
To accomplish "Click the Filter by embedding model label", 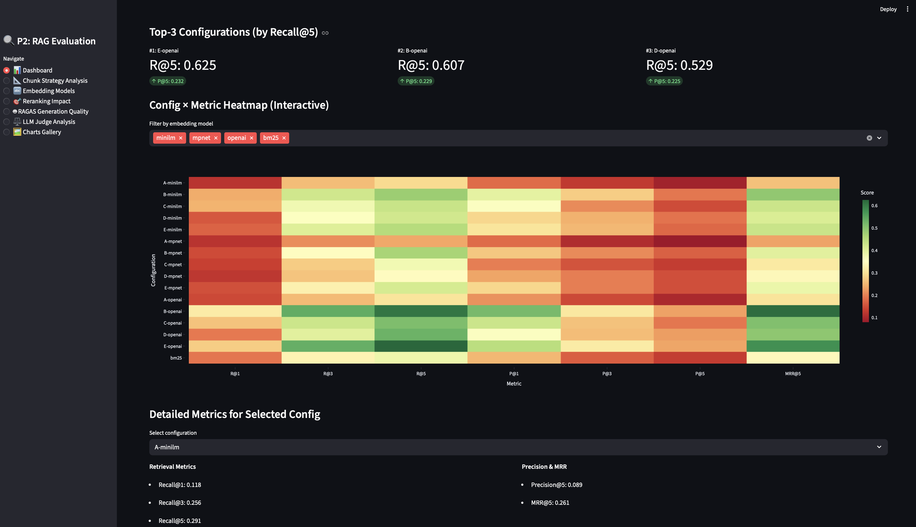I will pos(181,123).
